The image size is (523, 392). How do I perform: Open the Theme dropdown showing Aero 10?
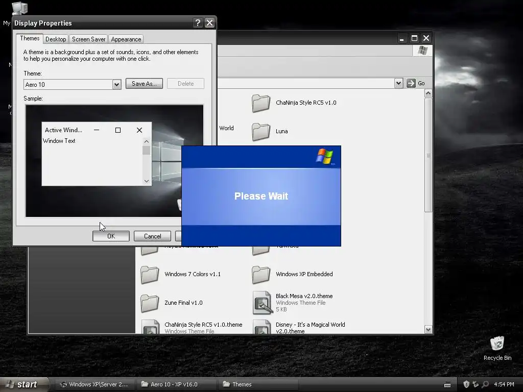pos(116,85)
